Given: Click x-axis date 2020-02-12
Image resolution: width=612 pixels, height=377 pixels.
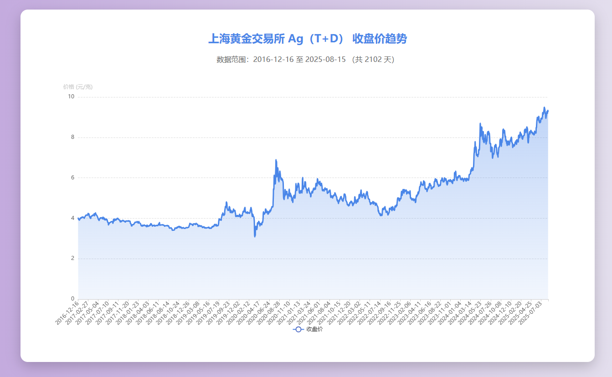Looking at the screenshot, I should point(238,313).
